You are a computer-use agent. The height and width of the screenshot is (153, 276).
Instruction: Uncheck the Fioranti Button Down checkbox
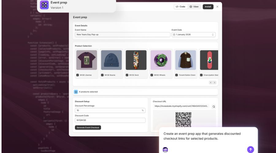176,75
